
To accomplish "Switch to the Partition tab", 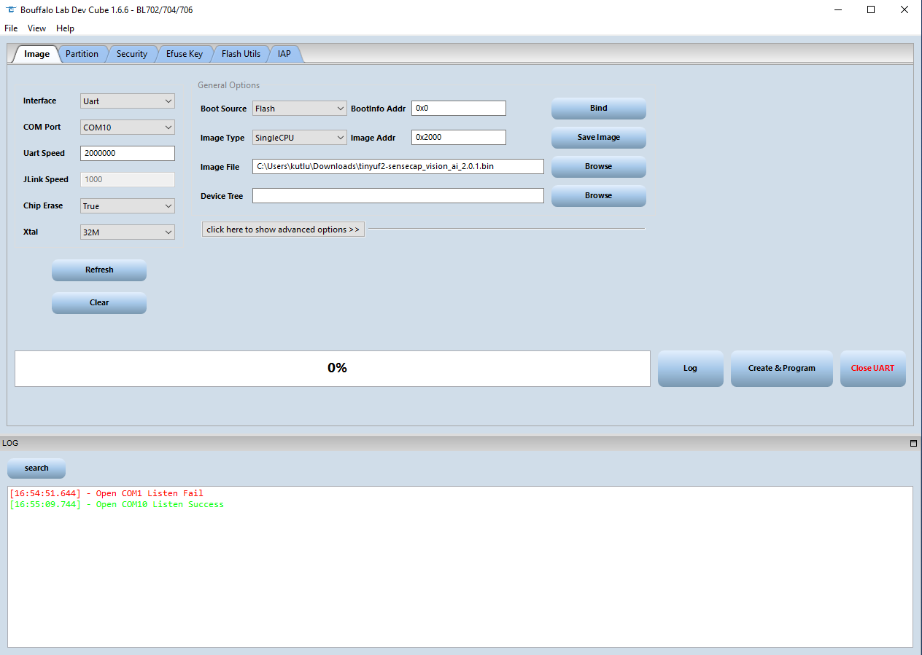I will [x=82, y=53].
